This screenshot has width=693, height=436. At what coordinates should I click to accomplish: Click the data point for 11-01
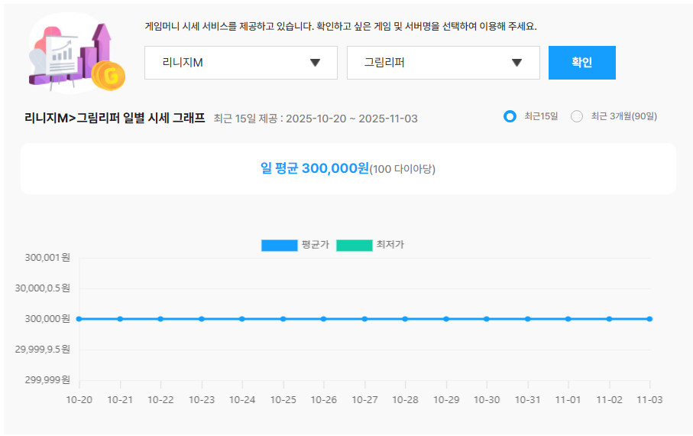[568, 319]
